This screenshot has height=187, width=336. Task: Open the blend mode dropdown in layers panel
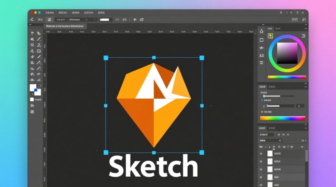[x=270, y=141]
